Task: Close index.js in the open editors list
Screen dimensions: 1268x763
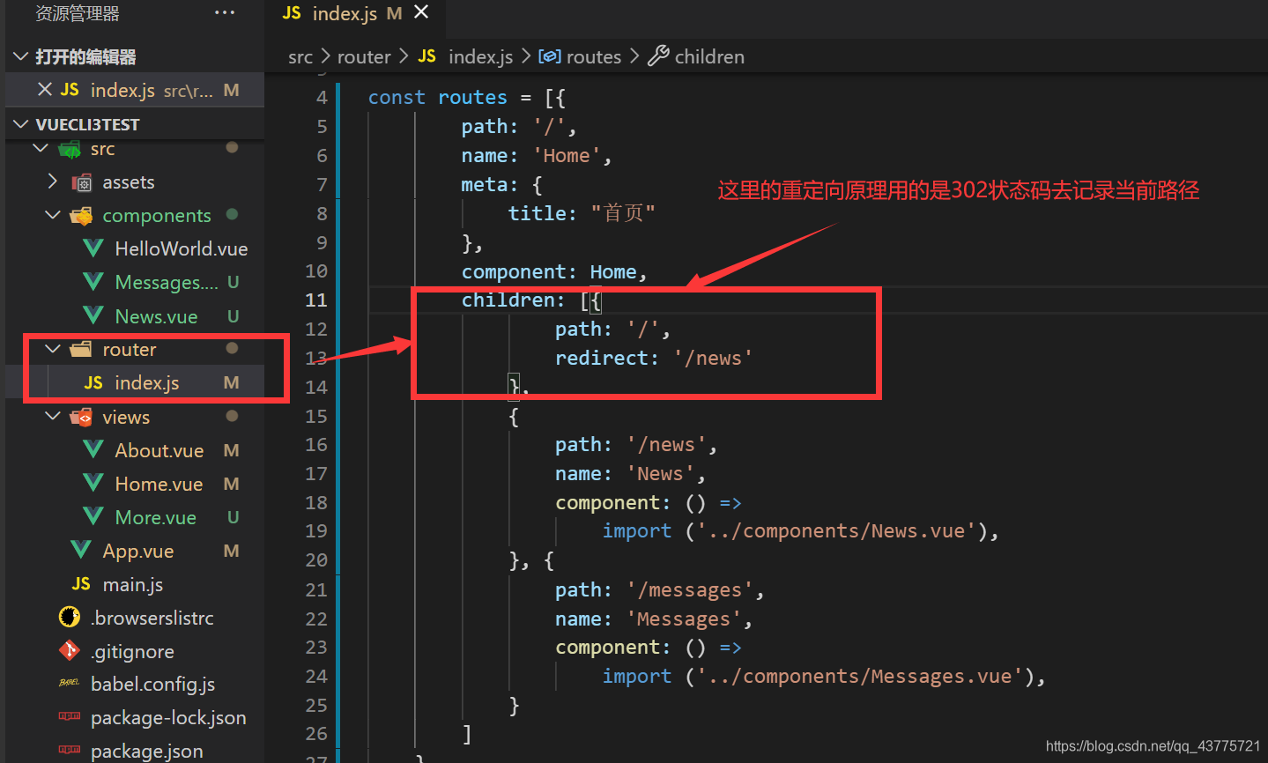Action: [x=45, y=90]
